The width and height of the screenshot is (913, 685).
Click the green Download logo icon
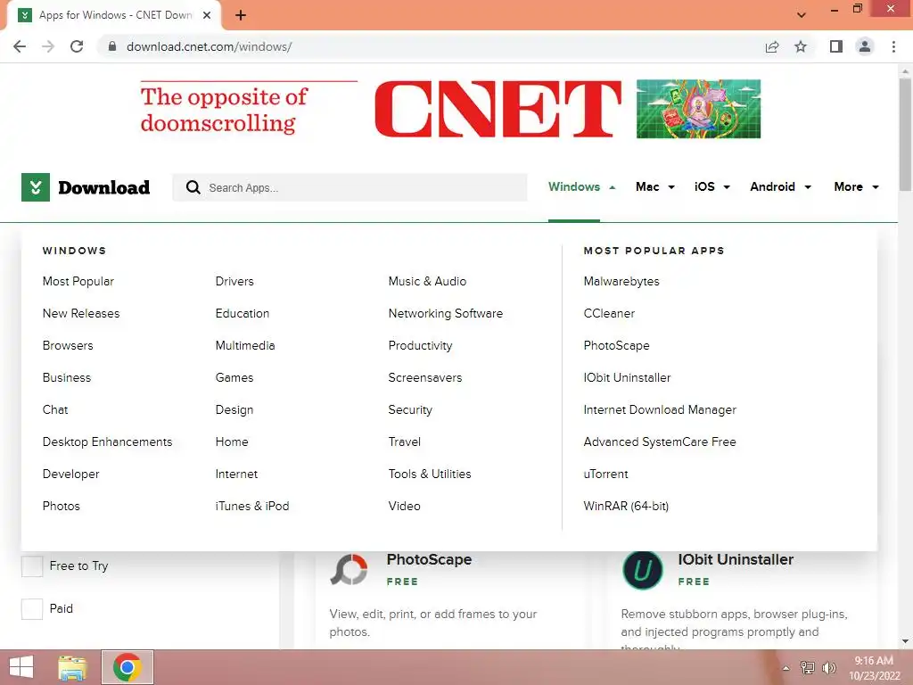pos(36,187)
